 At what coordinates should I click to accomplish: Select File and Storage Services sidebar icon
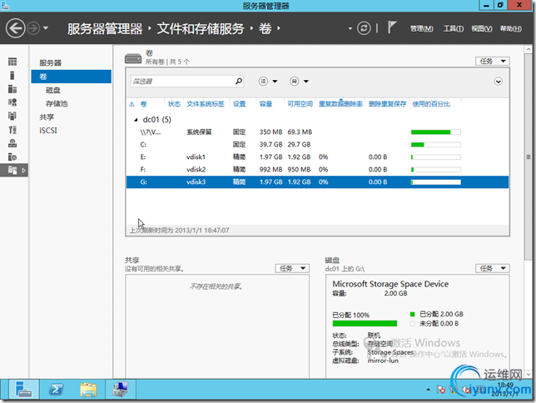12,170
